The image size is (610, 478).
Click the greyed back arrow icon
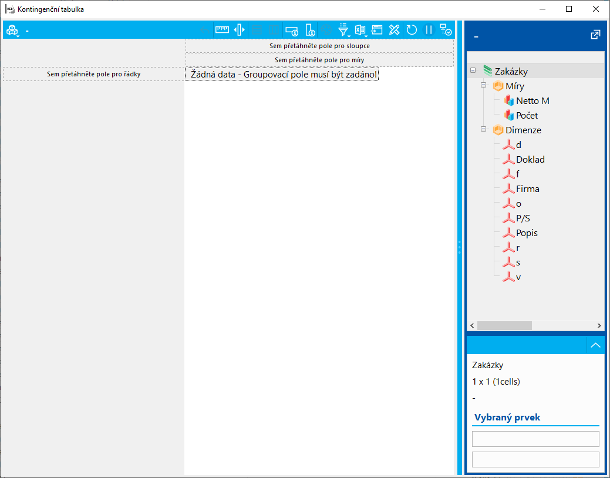pyautogui.click(x=204, y=30)
